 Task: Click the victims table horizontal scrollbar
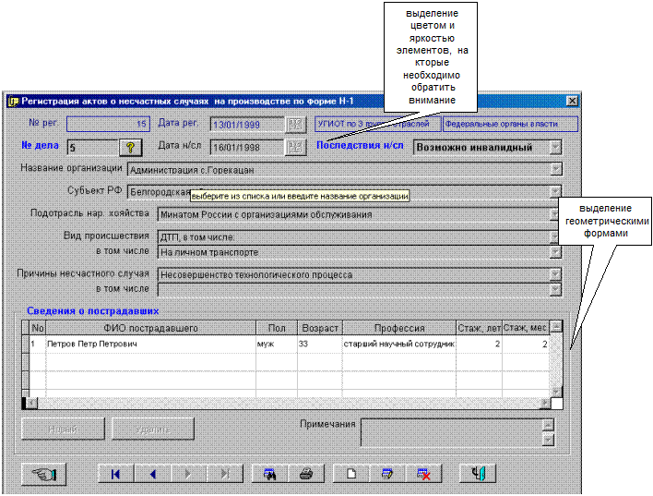click(286, 403)
